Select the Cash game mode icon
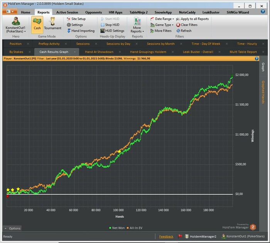The width and height of the screenshot is (270, 243). 37,25
